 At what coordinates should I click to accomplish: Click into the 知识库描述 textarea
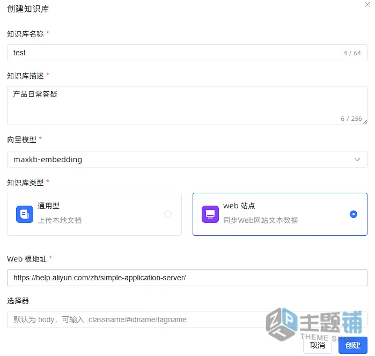pyautogui.click(x=187, y=105)
